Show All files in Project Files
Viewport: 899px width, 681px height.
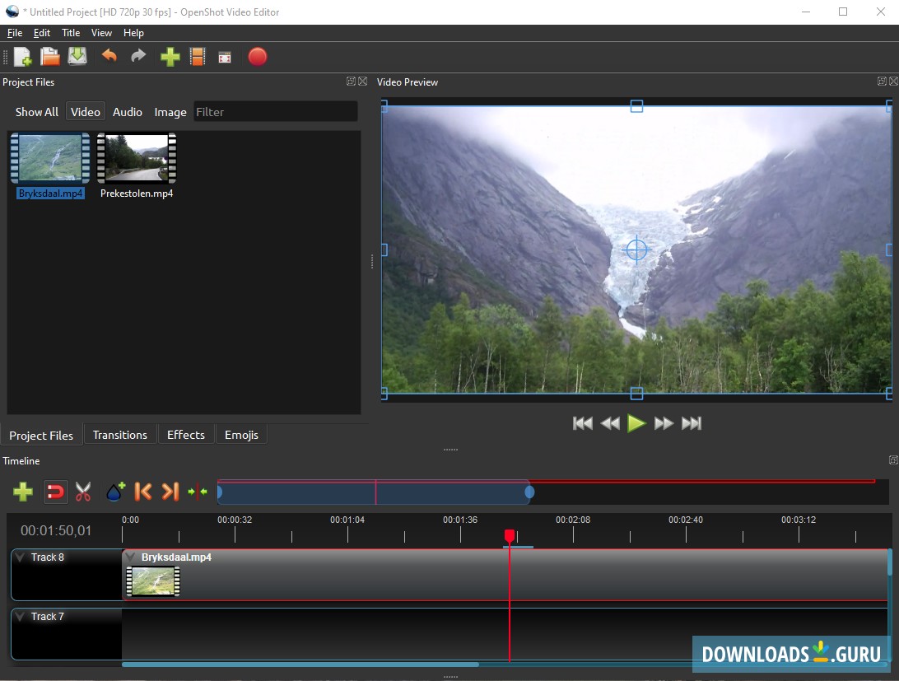37,112
